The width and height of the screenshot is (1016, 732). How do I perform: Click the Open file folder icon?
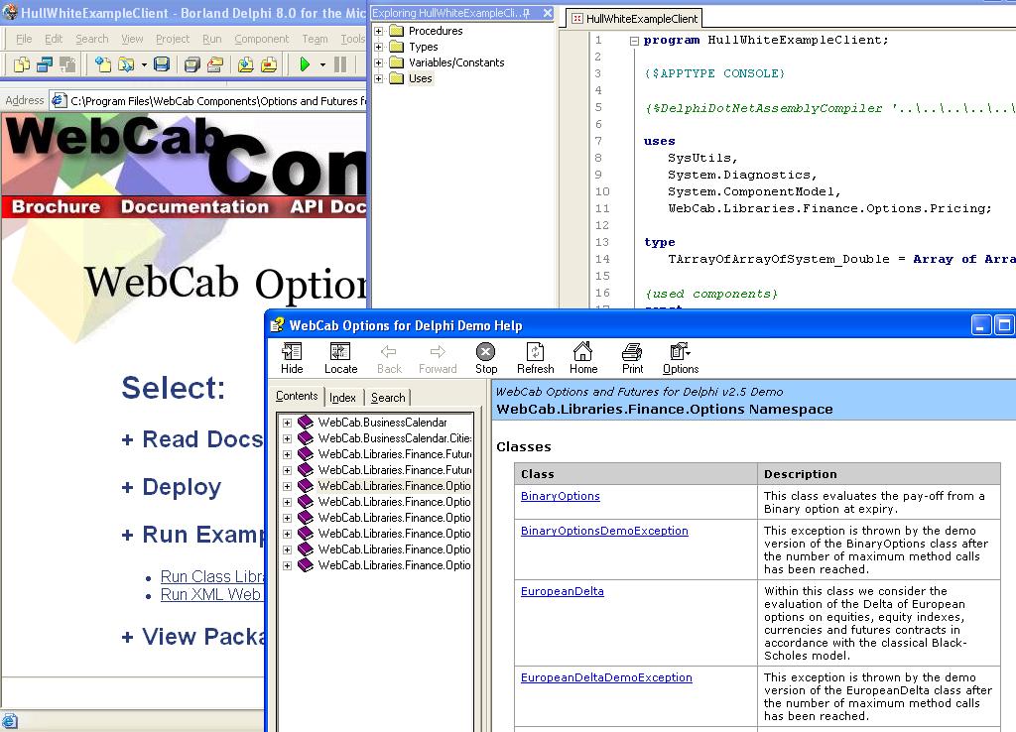[126, 64]
